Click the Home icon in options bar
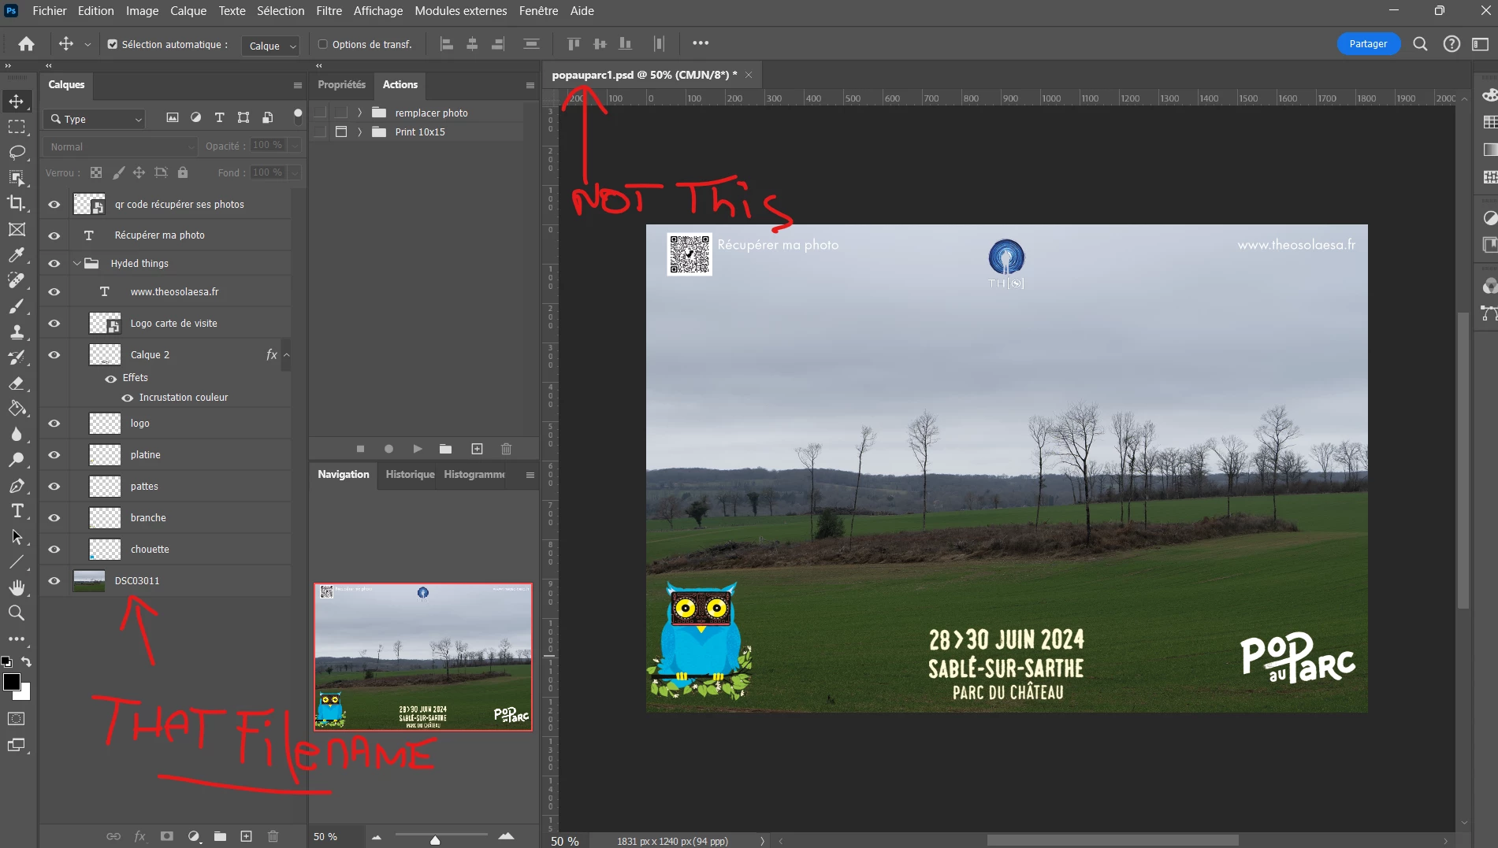The image size is (1498, 848). (26, 44)
